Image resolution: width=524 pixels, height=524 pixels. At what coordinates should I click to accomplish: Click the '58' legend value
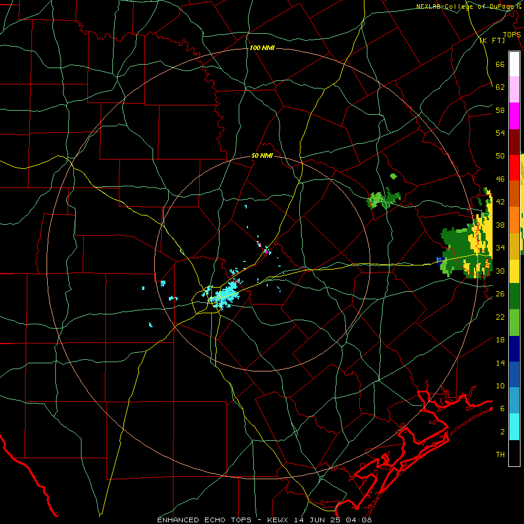pos(500,110)
